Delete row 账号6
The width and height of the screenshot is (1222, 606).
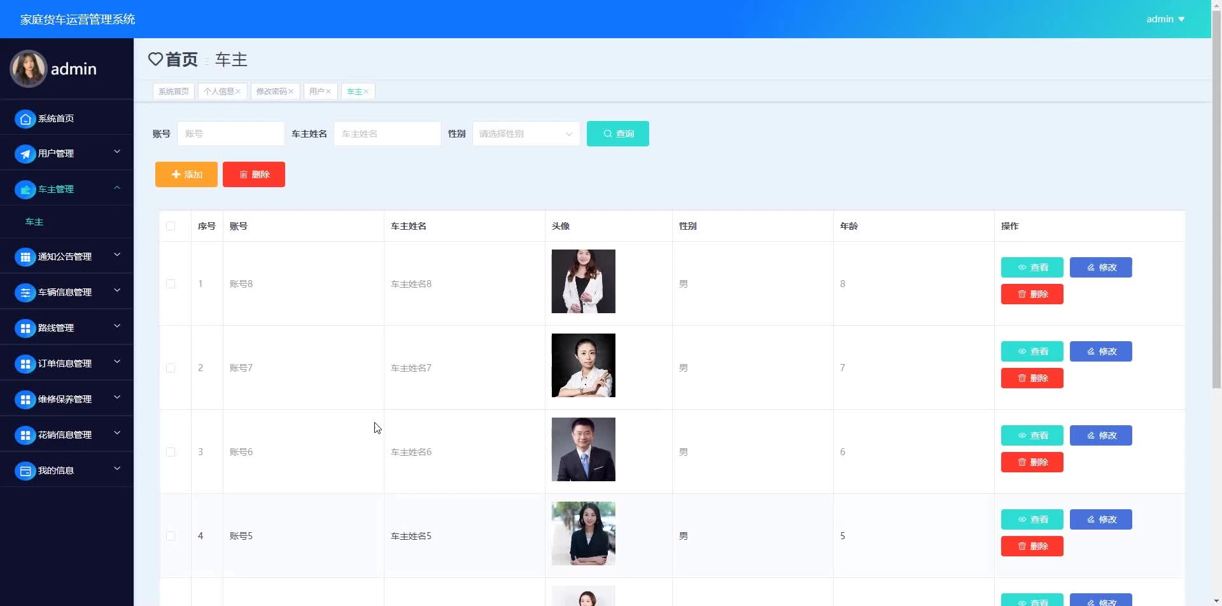click(1032, 462)
